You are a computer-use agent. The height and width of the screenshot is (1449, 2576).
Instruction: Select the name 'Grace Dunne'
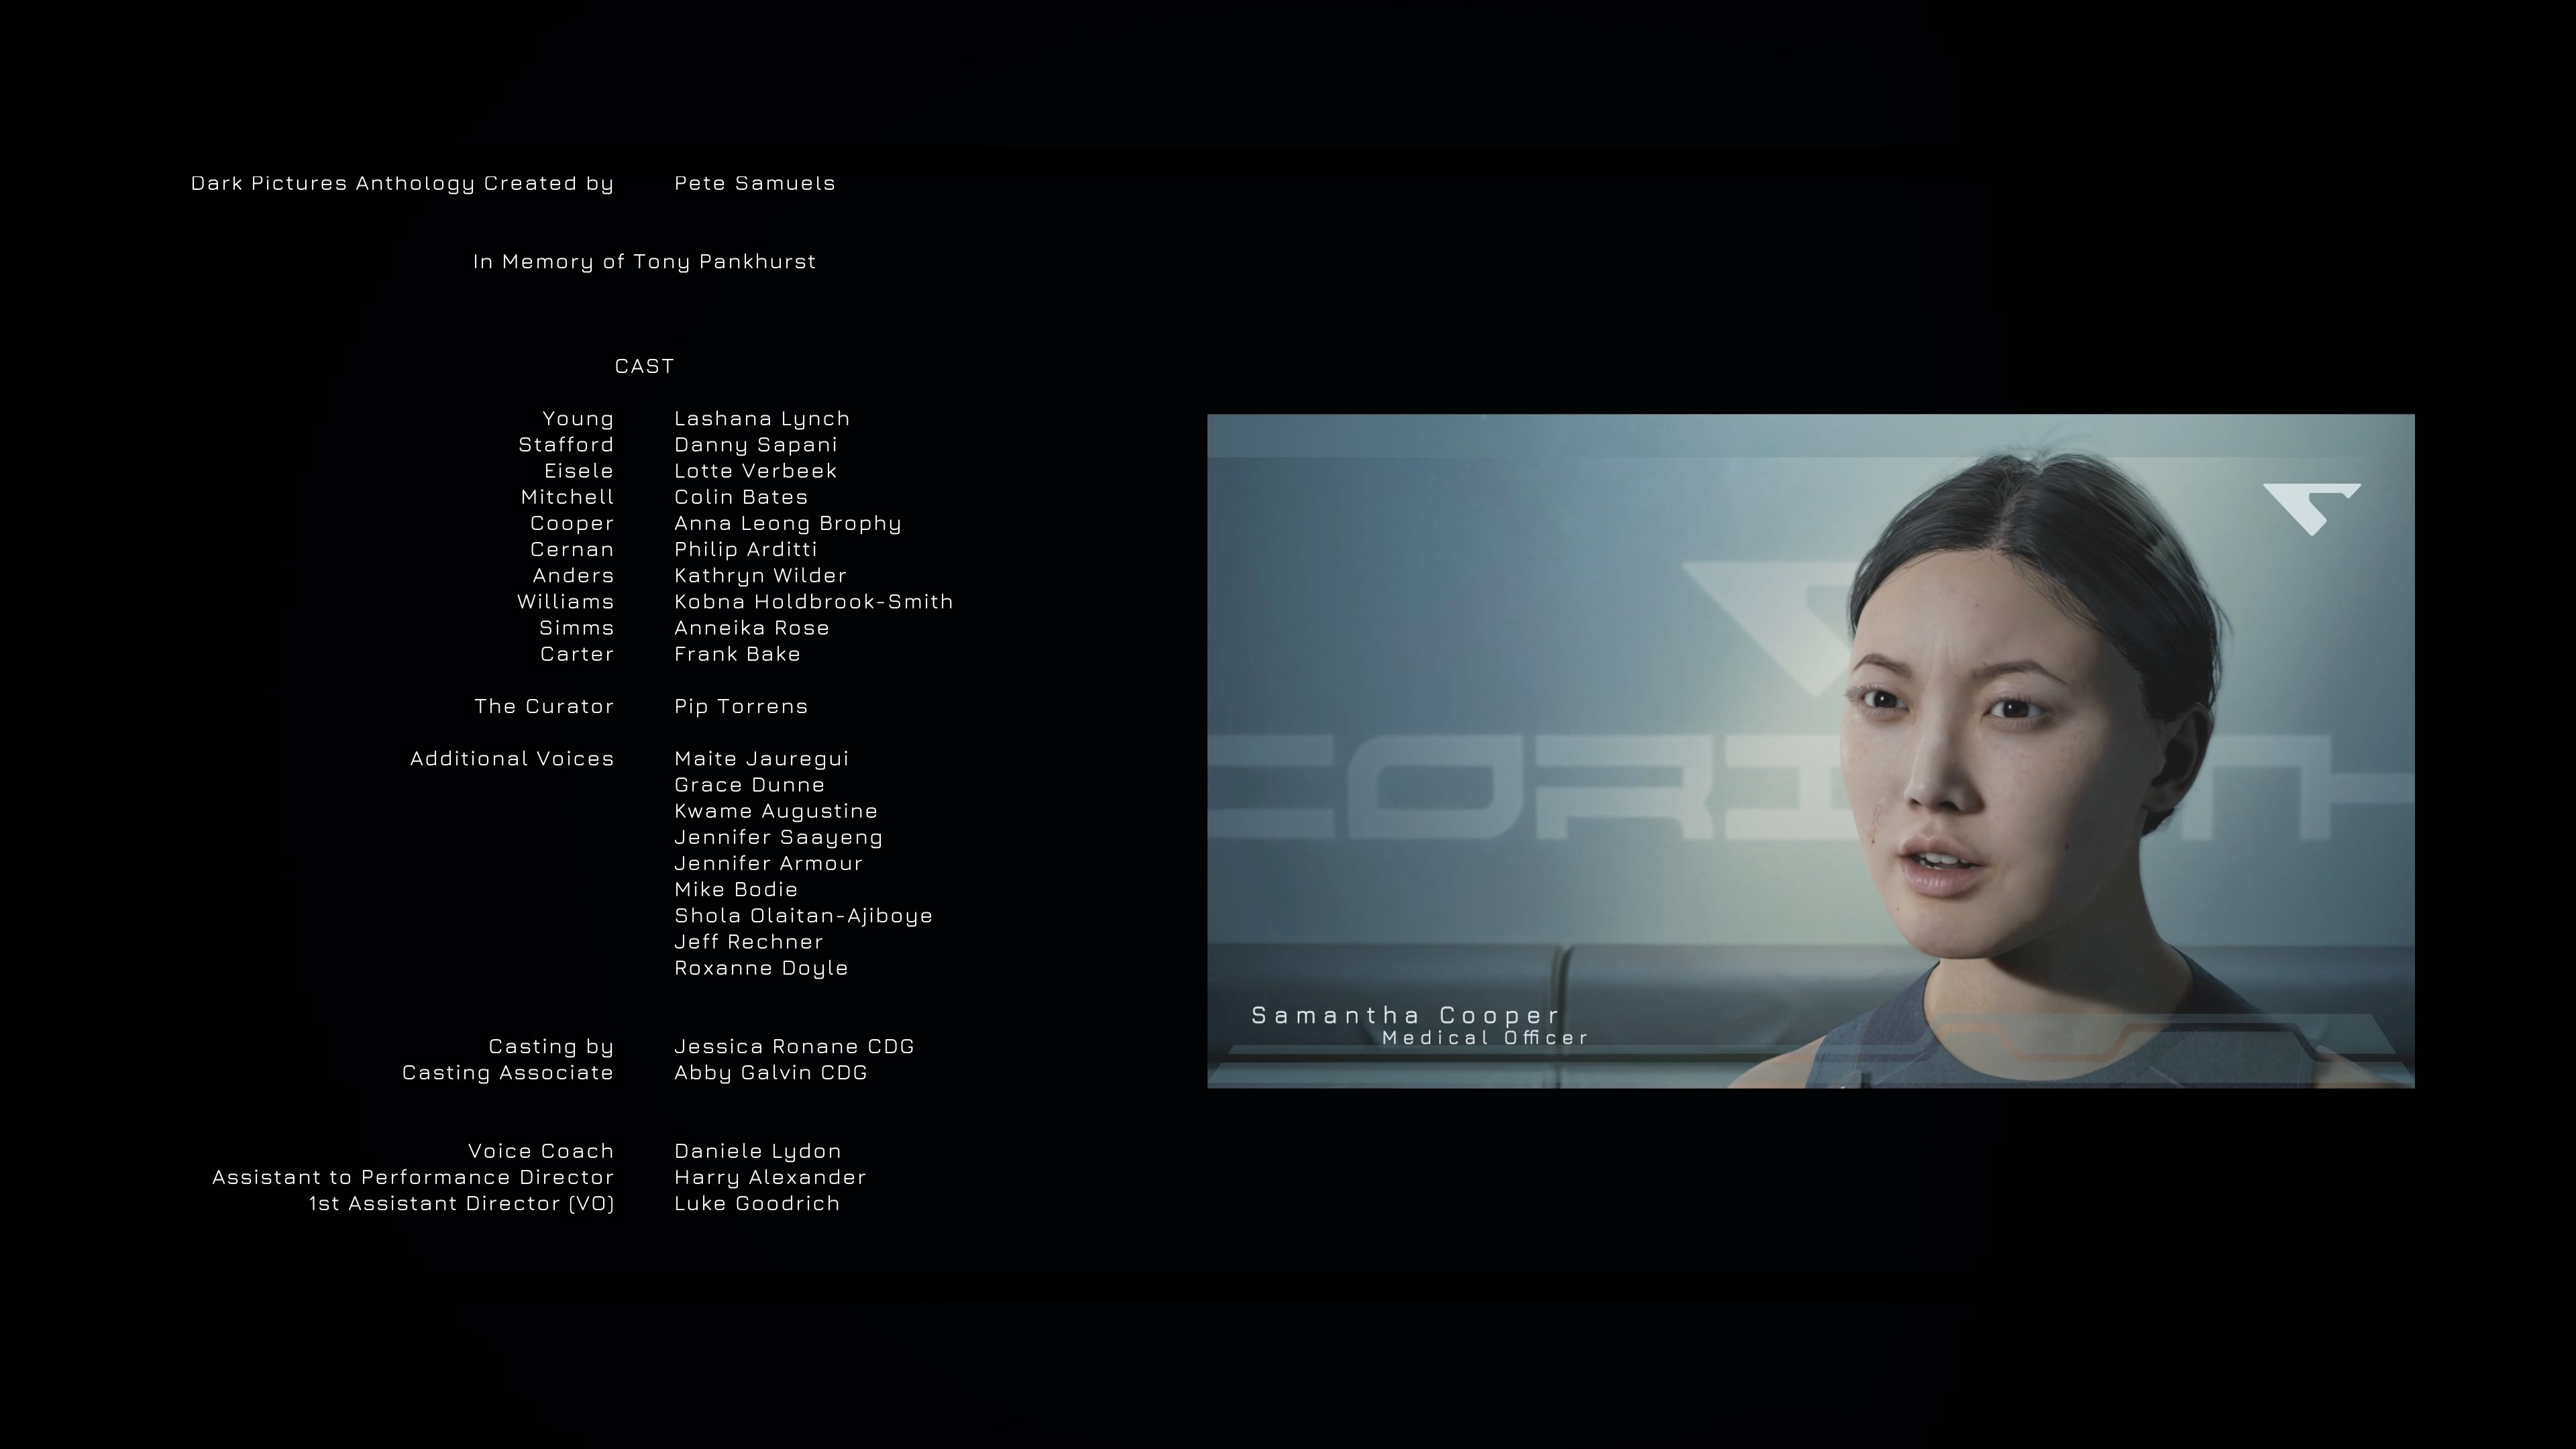(x=750, y=785)
